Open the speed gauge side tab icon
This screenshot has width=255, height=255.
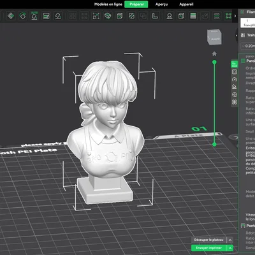pos(235,80)
